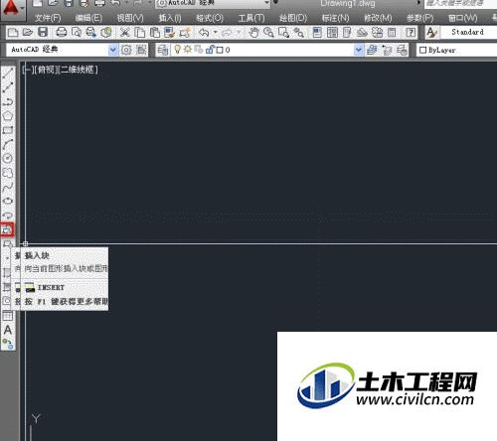Screen dimensions: 497x441
Task: Click the 3D Print icon
Action: click(106, 33)
